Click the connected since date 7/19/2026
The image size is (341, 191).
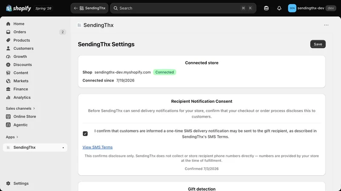pyautogui.click(x=125, y=80)
